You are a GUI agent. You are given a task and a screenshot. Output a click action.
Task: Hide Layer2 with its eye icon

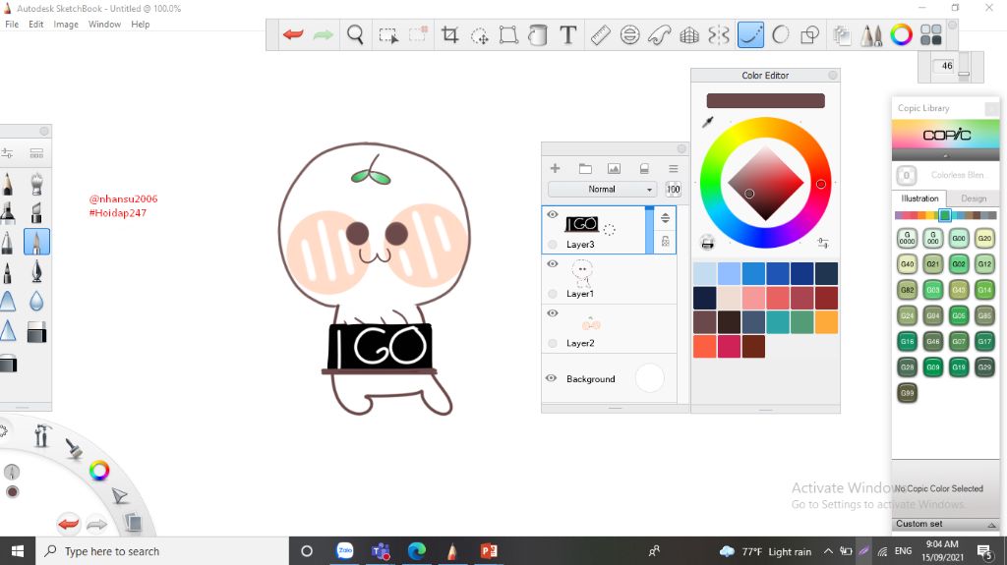click(x=553, y=313)
